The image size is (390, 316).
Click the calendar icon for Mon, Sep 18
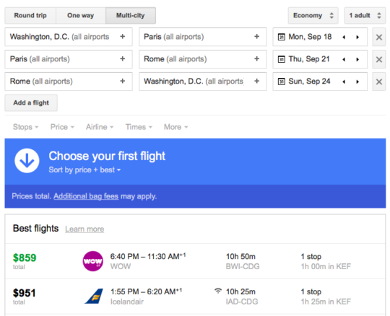tap(282, 38)
